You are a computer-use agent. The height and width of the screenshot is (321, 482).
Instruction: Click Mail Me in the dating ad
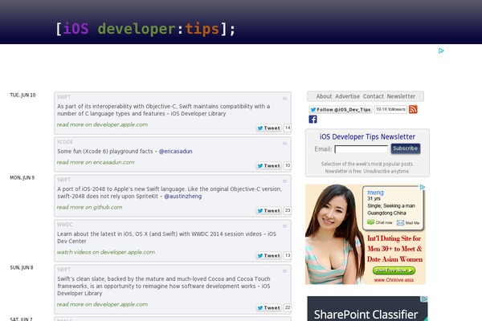[x=408, y=223]
